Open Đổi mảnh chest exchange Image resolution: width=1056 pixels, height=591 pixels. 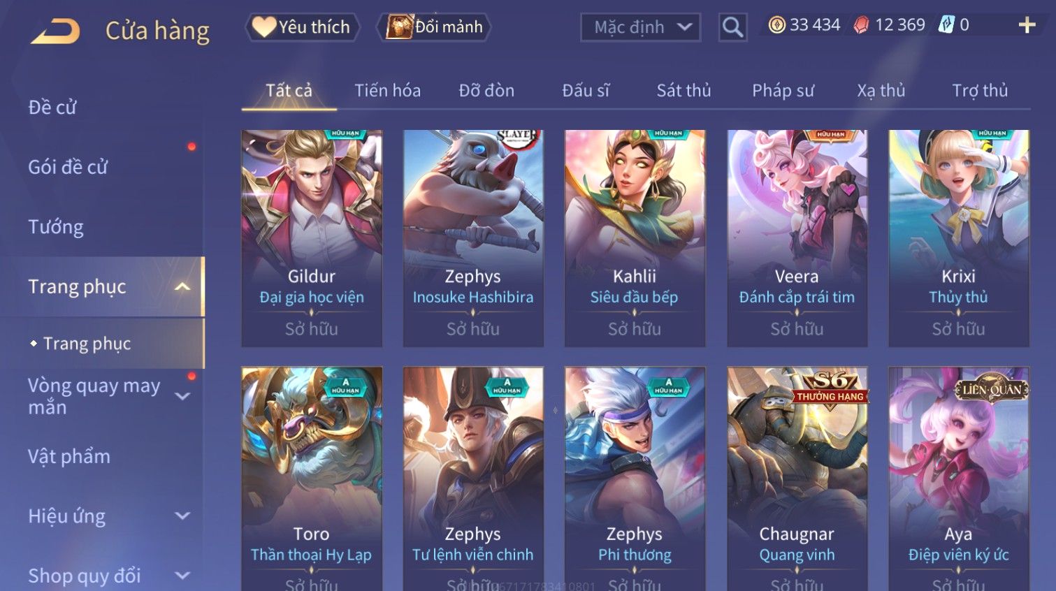tap(434, 27)
